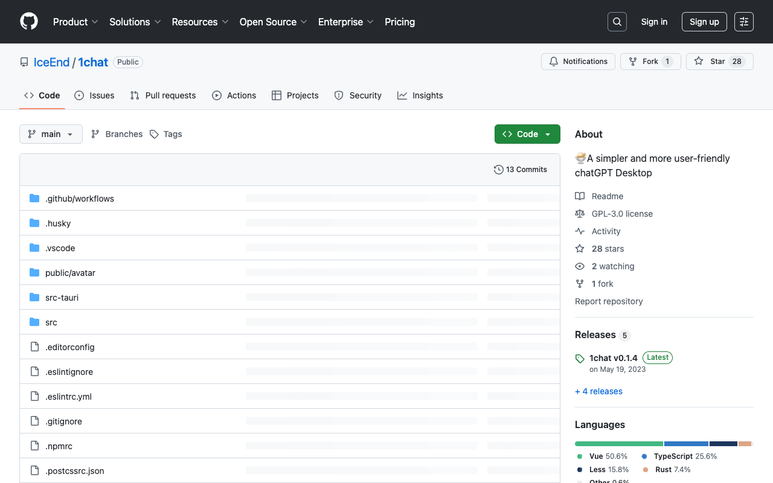
Task: Show + 4 releases link
Action: (x=598, y=391)
